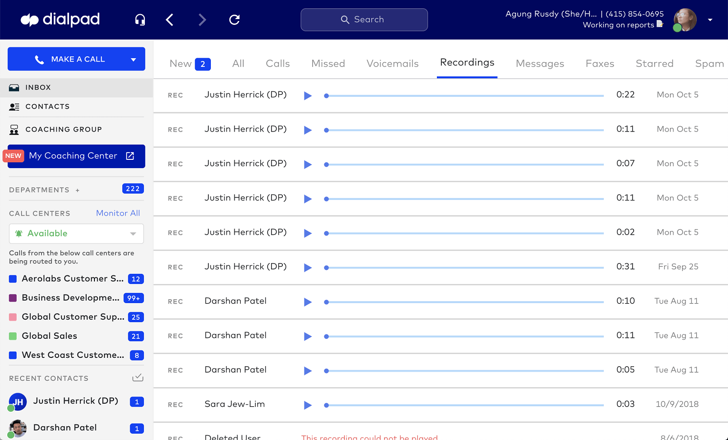
Task: Click the JH avatar in recent contacts
Action: (18, 402)
